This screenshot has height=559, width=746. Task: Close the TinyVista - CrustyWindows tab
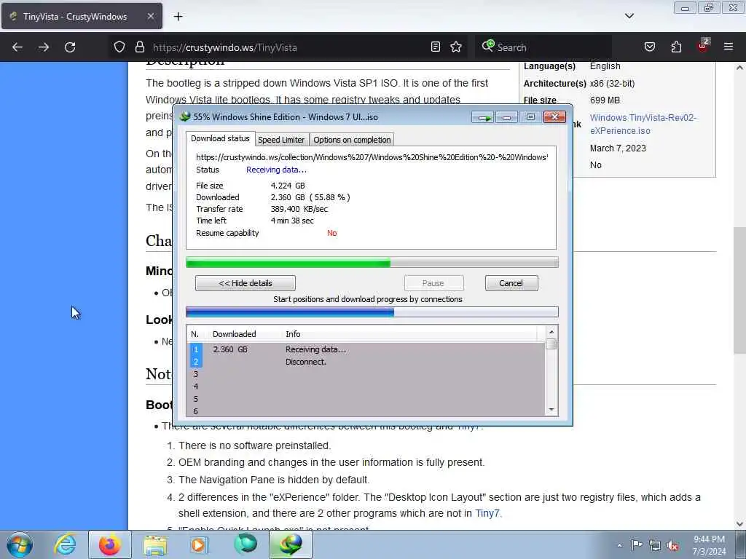click(150, 16)
